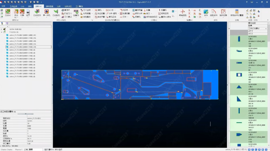Select the nest row ending in (44)
This screenshot has height=151, width=270.
coord(22,41)
